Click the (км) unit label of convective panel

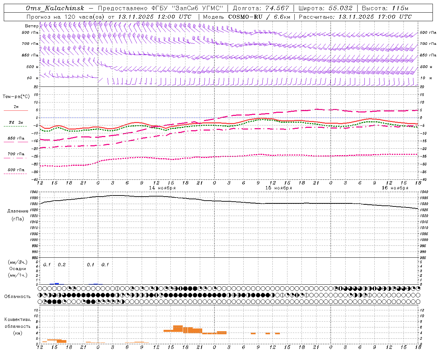click(x=17, y=333)
